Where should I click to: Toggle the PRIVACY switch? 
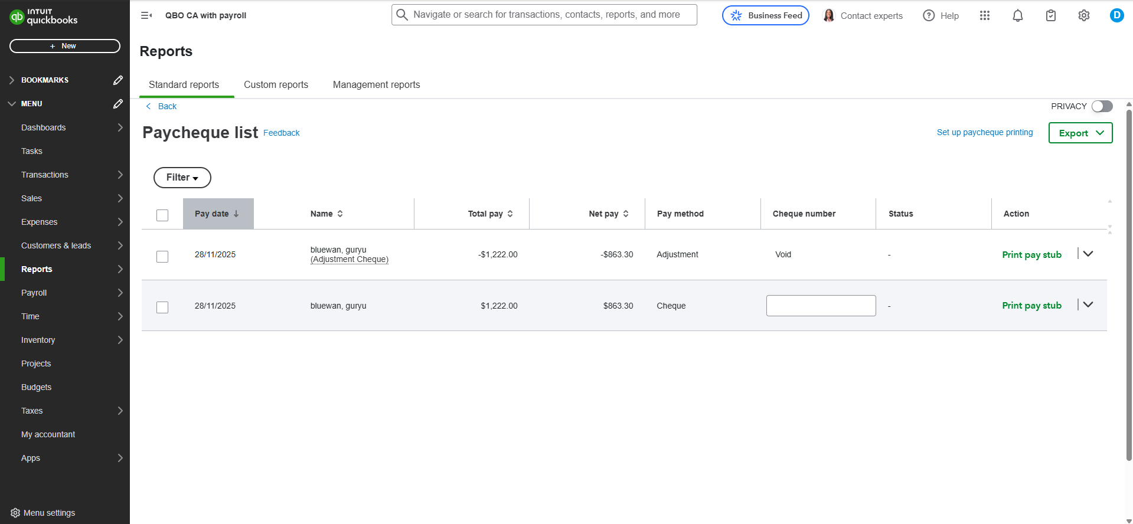(1102, 106)
